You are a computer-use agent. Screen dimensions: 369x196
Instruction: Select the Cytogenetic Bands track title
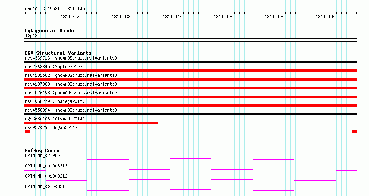click(49, 31)
